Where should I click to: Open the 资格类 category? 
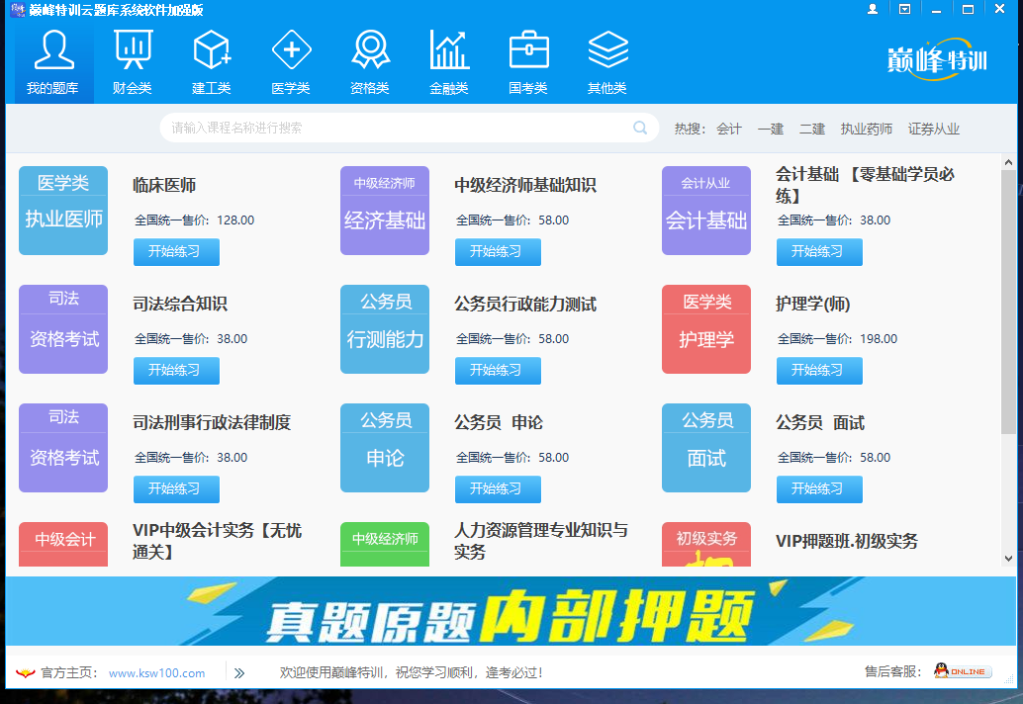click(x=370, y=62)
